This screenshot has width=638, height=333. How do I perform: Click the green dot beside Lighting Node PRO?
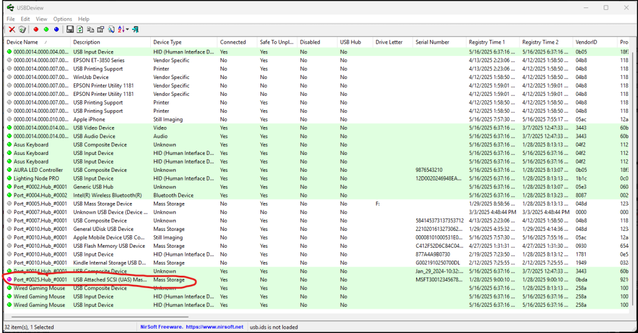(x=9, y=179)
